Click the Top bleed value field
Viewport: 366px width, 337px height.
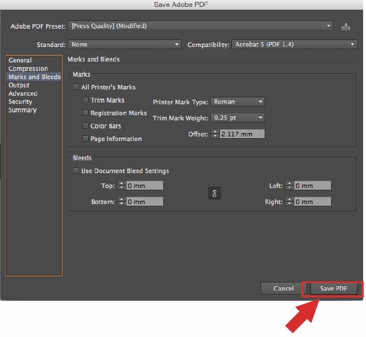point(144,186)
